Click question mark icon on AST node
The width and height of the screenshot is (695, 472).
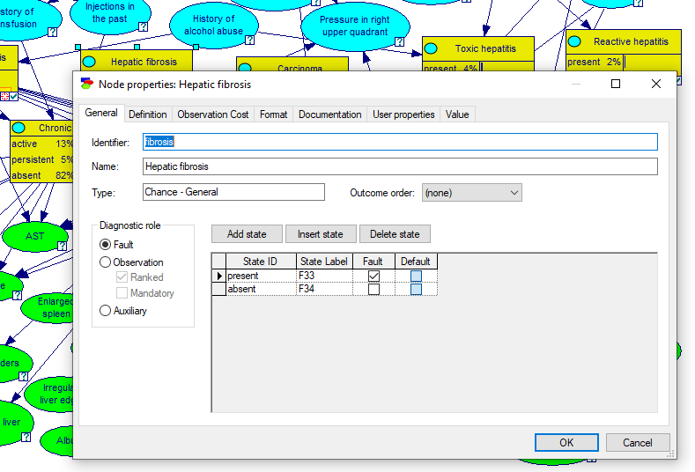pos(62,246)
